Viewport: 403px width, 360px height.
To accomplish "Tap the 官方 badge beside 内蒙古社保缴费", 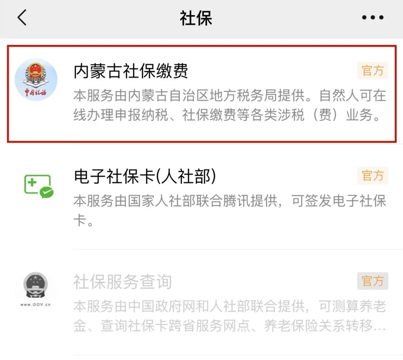I will click(x=373, y=71).
